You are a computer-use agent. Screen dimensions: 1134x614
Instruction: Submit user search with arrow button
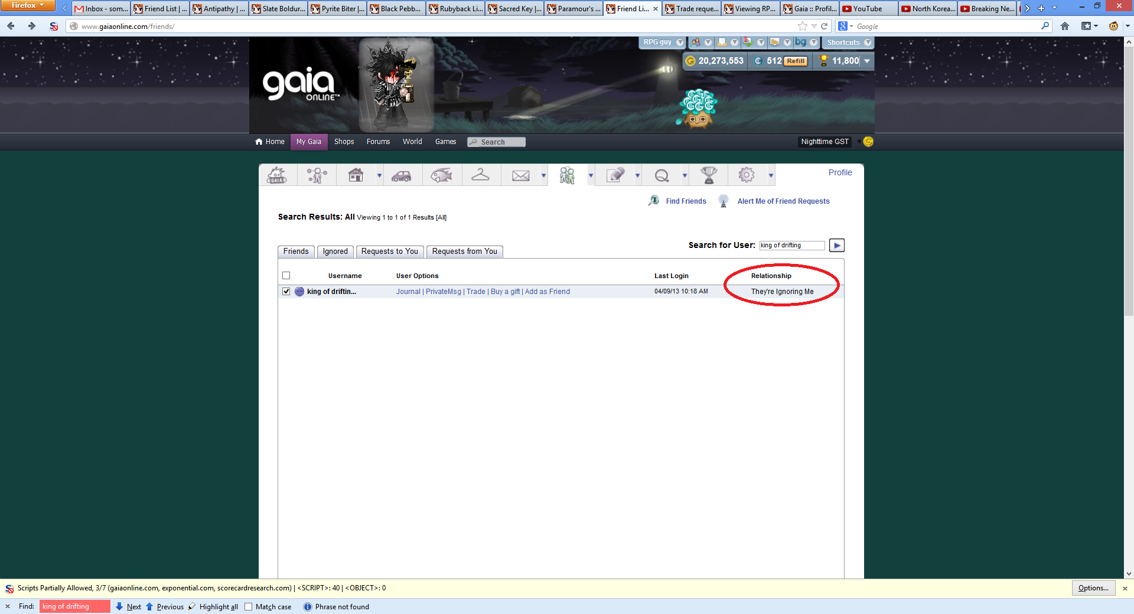(x=837, y=246)
